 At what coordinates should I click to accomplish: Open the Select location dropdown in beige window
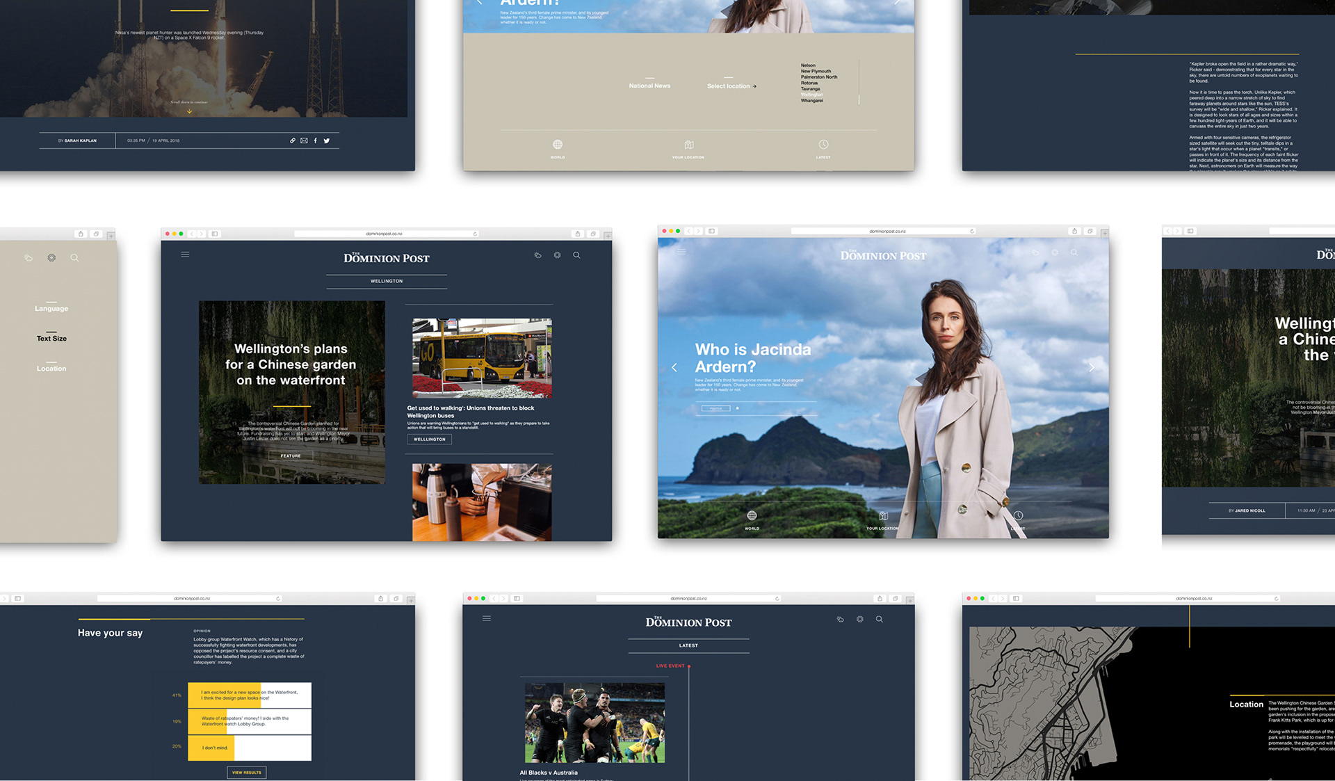pos(731,86)
